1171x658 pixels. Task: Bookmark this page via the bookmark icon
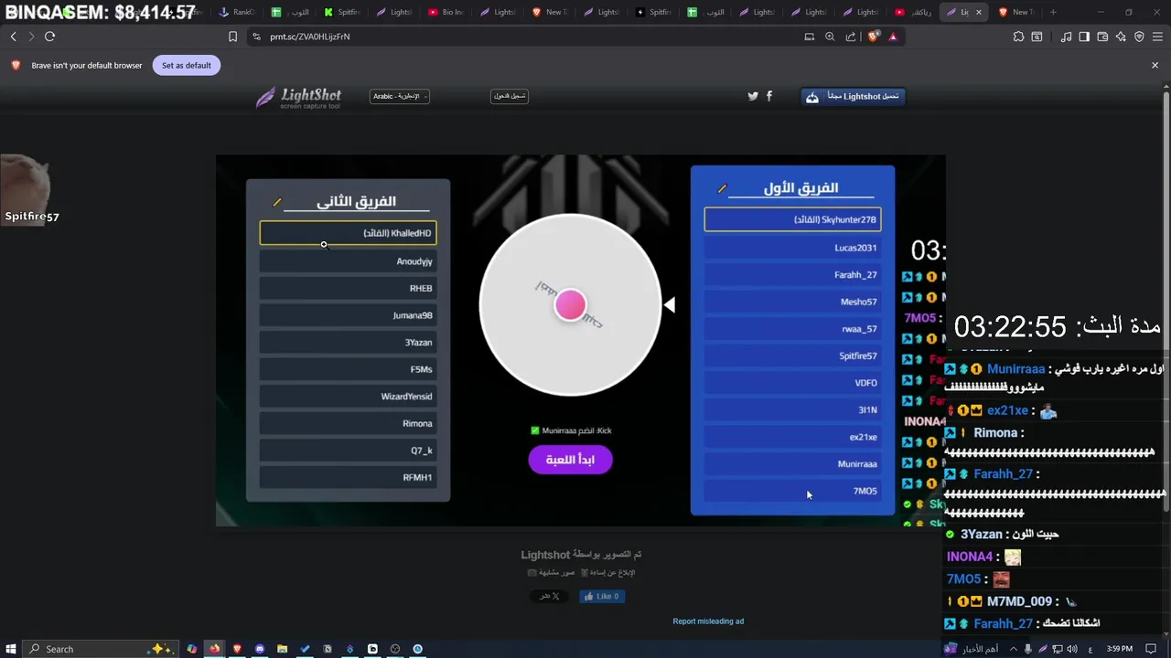[x=232, y=37]
